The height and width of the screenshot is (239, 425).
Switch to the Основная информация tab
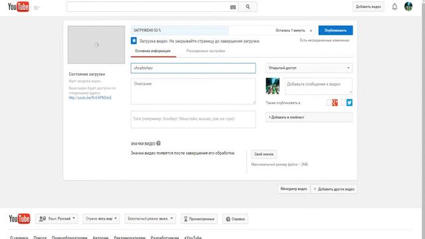(153, 51)
